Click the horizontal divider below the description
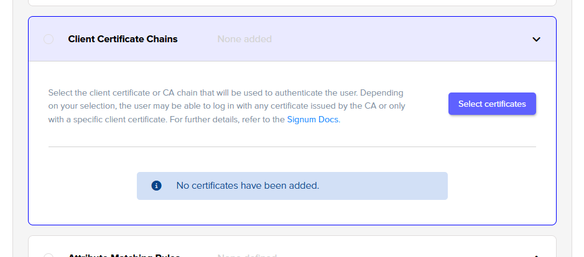584x257 pixels. (292, 147)
